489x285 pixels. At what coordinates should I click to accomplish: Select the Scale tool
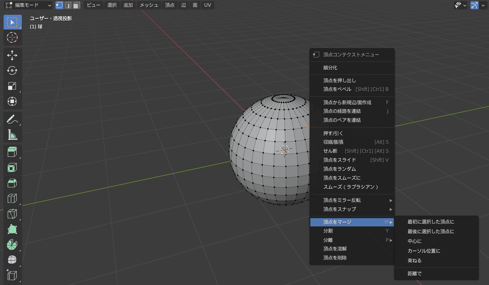click(x=13, y=86)
